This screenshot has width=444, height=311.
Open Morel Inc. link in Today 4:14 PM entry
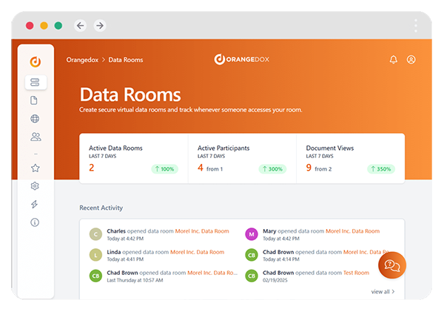366,252
